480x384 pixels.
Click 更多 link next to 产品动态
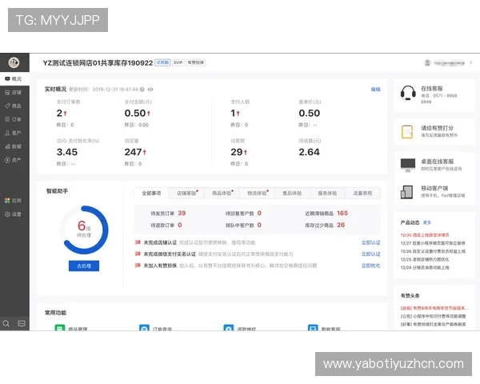(x=427, y=222)
